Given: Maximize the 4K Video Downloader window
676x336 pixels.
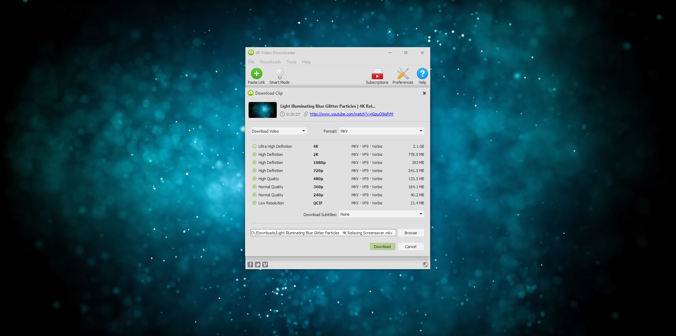Looking at the screenshot, I should pos(406,53).
